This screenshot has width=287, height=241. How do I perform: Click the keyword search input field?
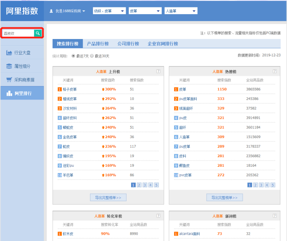coord(18,33)
